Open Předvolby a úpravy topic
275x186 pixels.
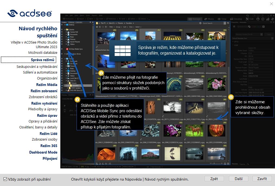(43, 109)
